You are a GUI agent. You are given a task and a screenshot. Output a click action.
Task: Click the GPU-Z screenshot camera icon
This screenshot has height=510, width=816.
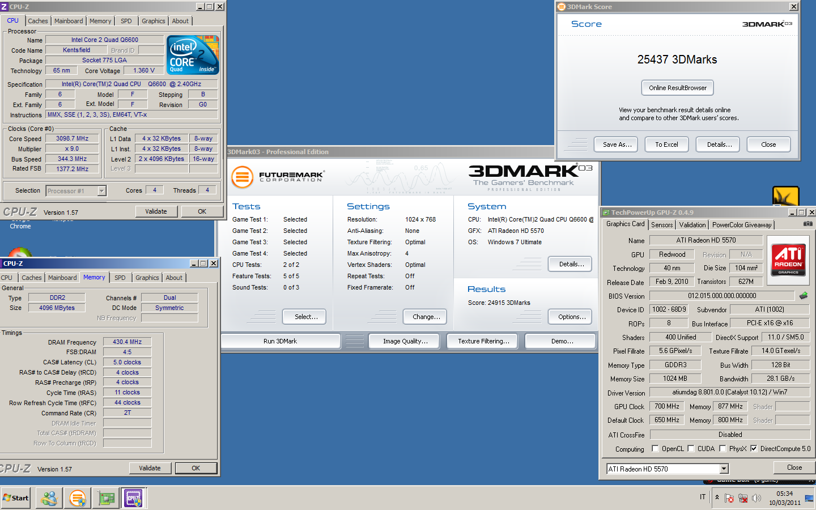pos(808,224)
